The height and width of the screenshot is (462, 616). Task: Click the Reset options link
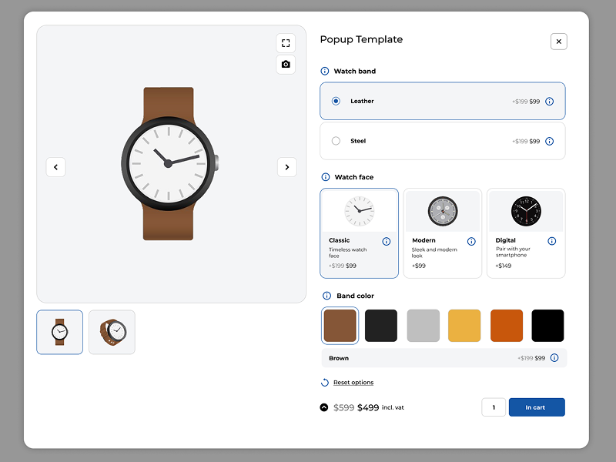[353, 382]
